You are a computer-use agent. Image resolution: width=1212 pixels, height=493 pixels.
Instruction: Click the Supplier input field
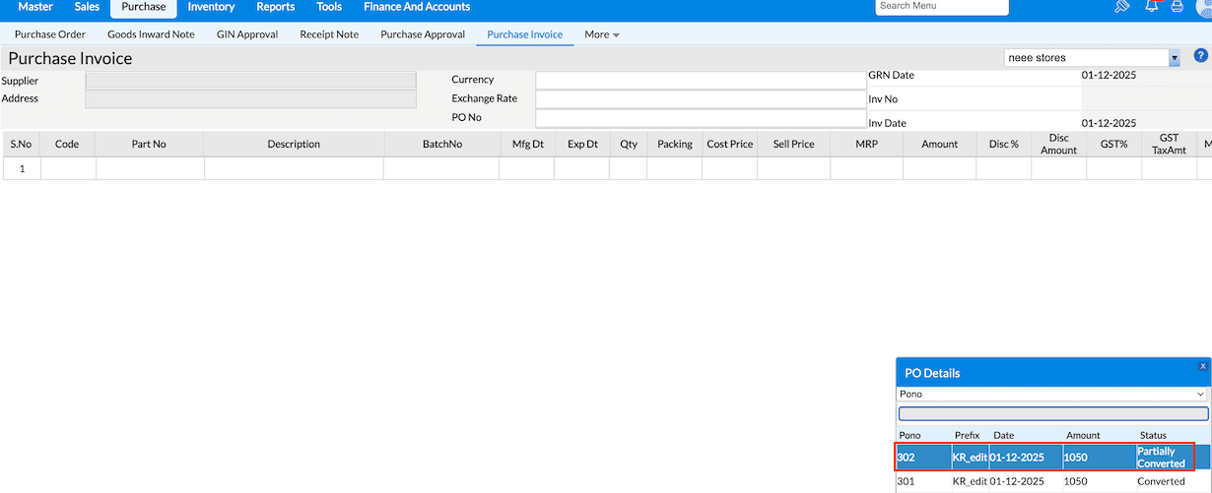tap(251, 81)
